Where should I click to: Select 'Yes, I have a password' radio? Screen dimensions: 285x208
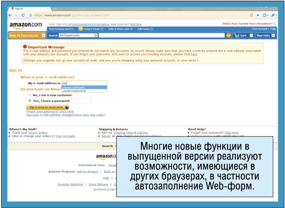tap(30, 101)
